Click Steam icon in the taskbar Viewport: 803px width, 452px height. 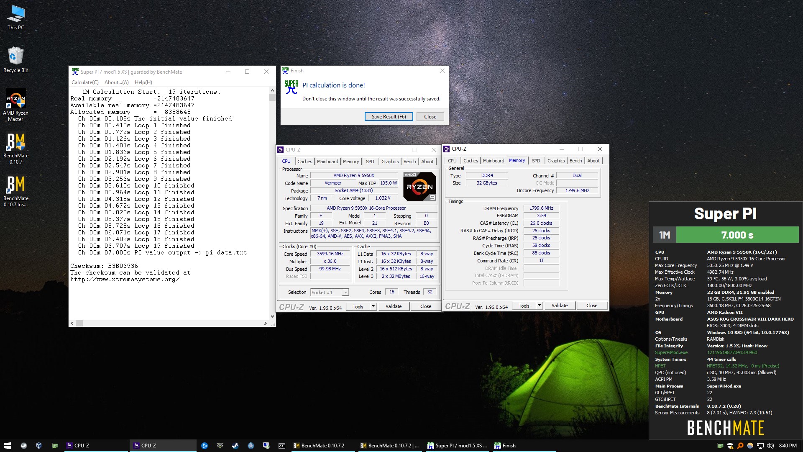235,446
